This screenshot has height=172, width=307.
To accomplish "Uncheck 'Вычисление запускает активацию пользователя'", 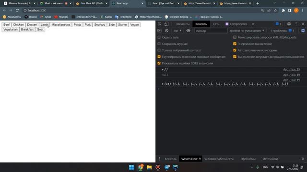I will [235, 57].
